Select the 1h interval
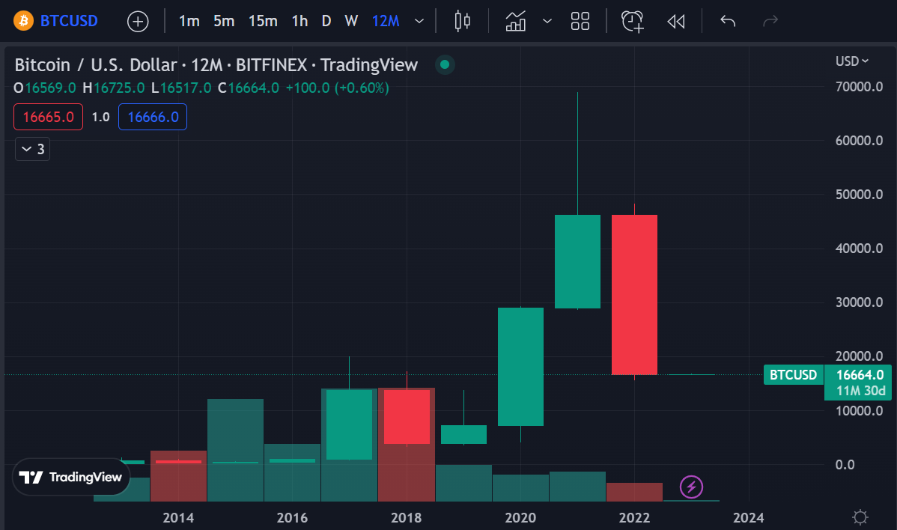This screenshot has height=530, width=897. pos(299,21)
